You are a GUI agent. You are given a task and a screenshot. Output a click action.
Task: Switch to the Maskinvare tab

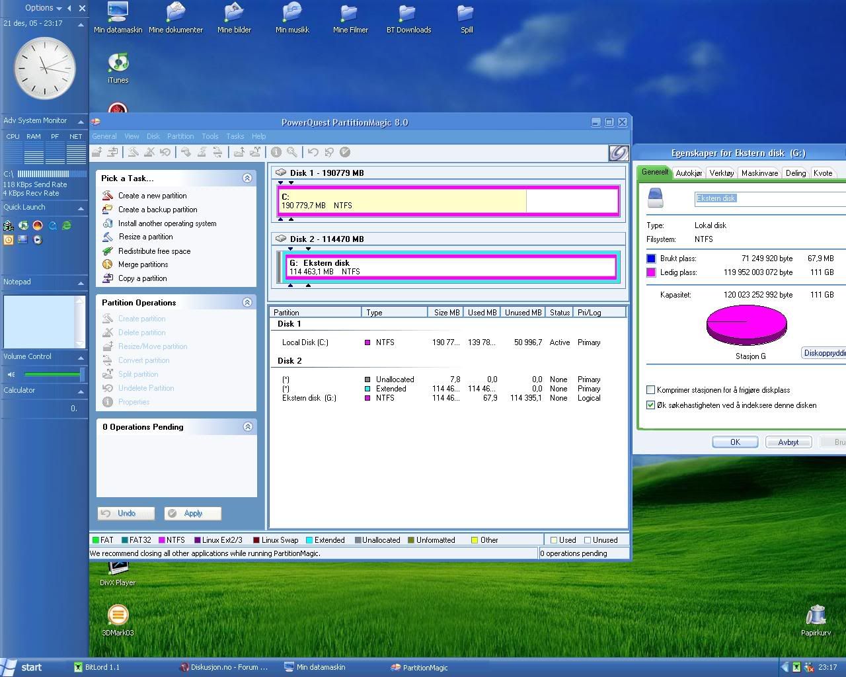(759, 173)
